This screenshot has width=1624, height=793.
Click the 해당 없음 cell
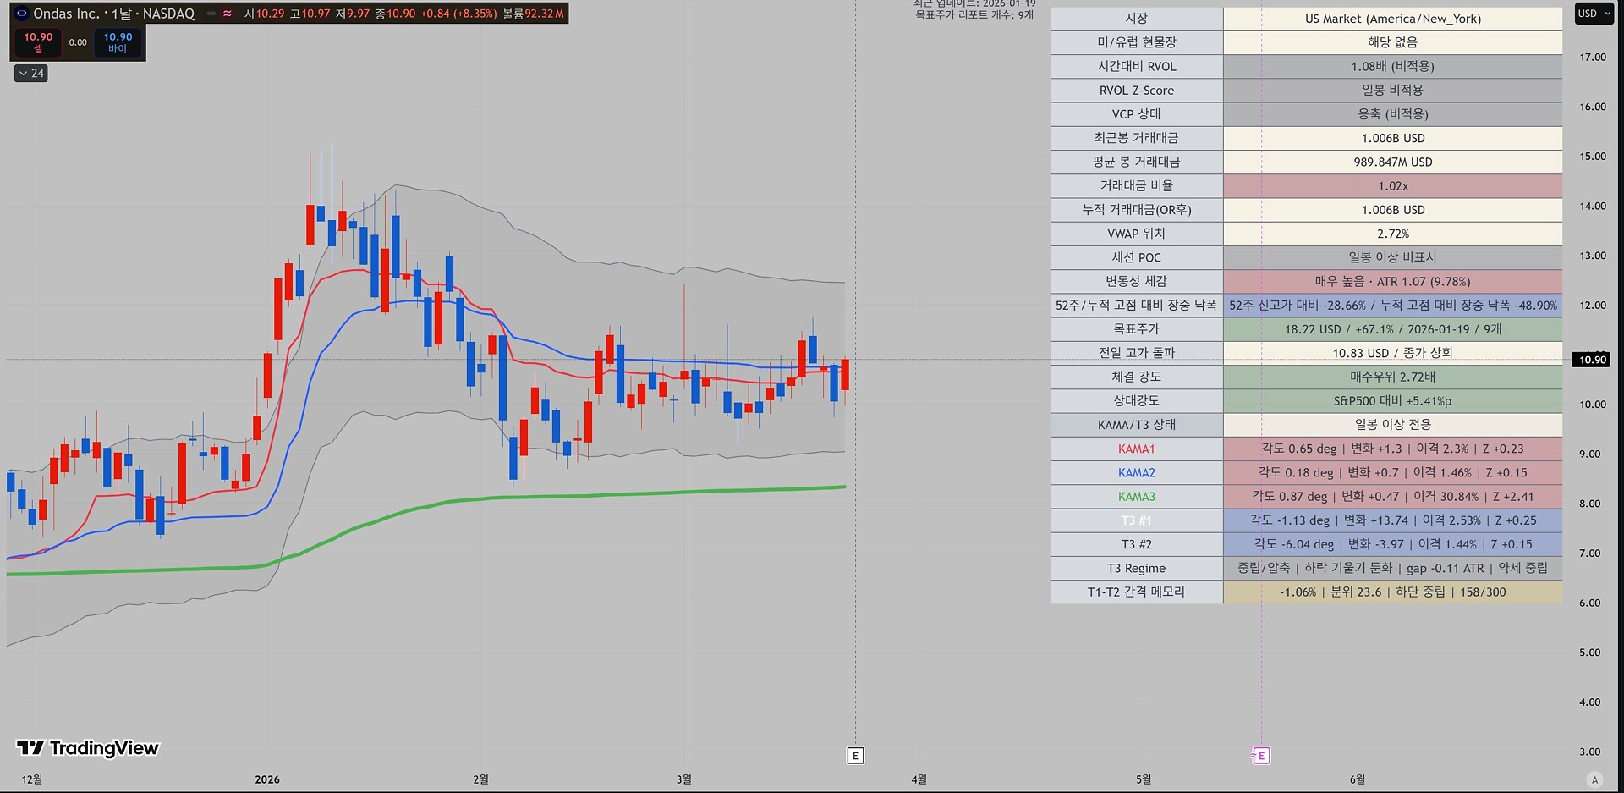pos(1392,42)
